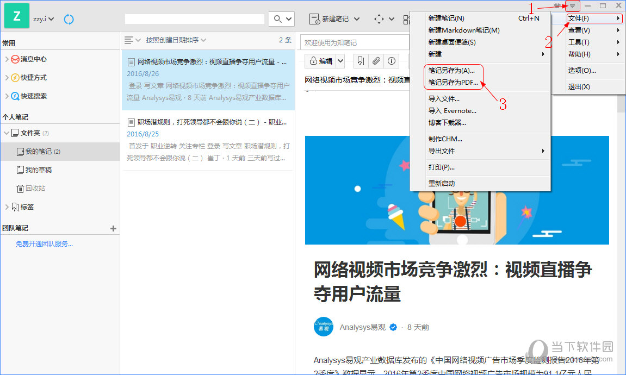Click the bookmark icon above the note

pos(361,61)
